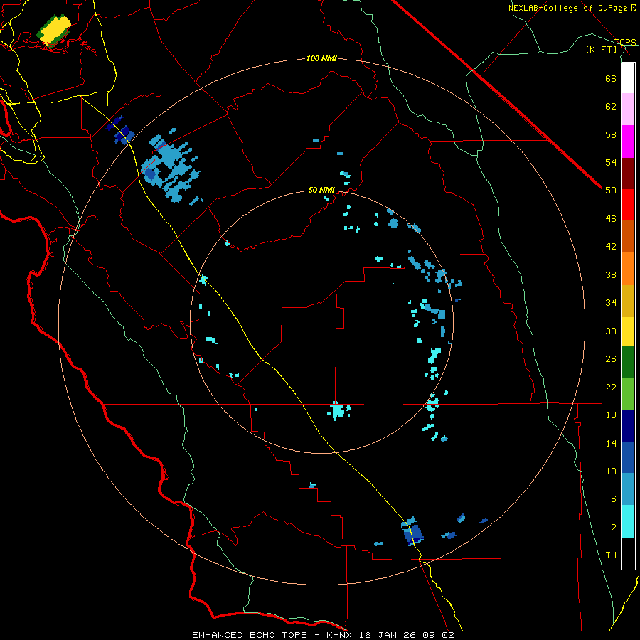Click the 100 NMI range ring label
The width and height of the screenshot is (640, 640).
point(321,59)
